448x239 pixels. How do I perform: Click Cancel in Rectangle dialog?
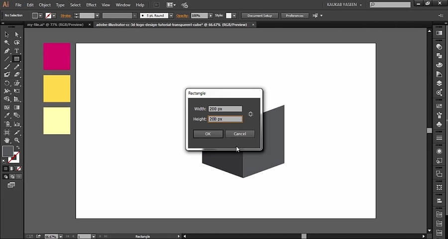click(x=240, y=134)
